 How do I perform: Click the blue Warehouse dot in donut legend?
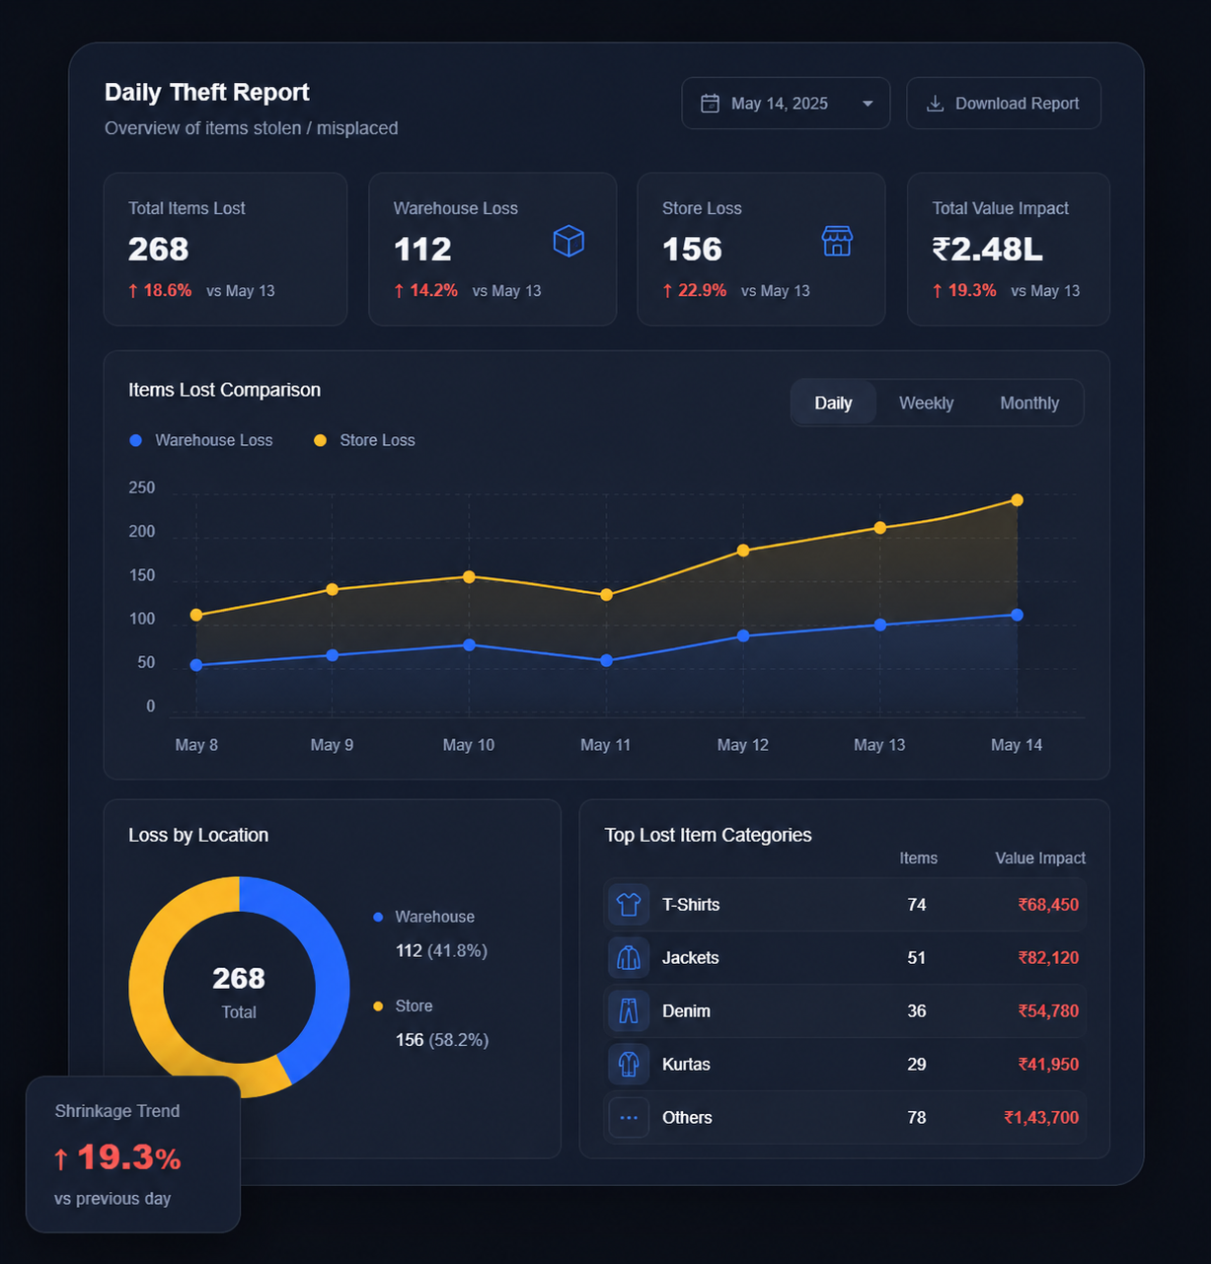tap(378, 918)
